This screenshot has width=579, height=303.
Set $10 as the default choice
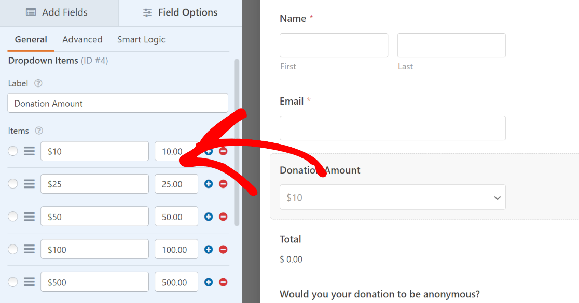pos(13,151)
